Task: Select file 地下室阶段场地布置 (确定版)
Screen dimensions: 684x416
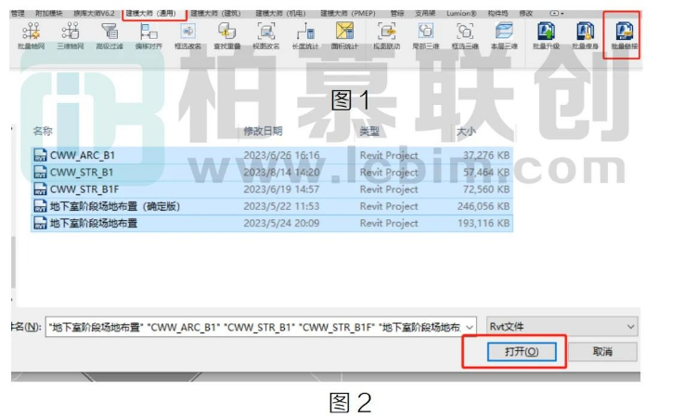Action: tap(115, 206)
